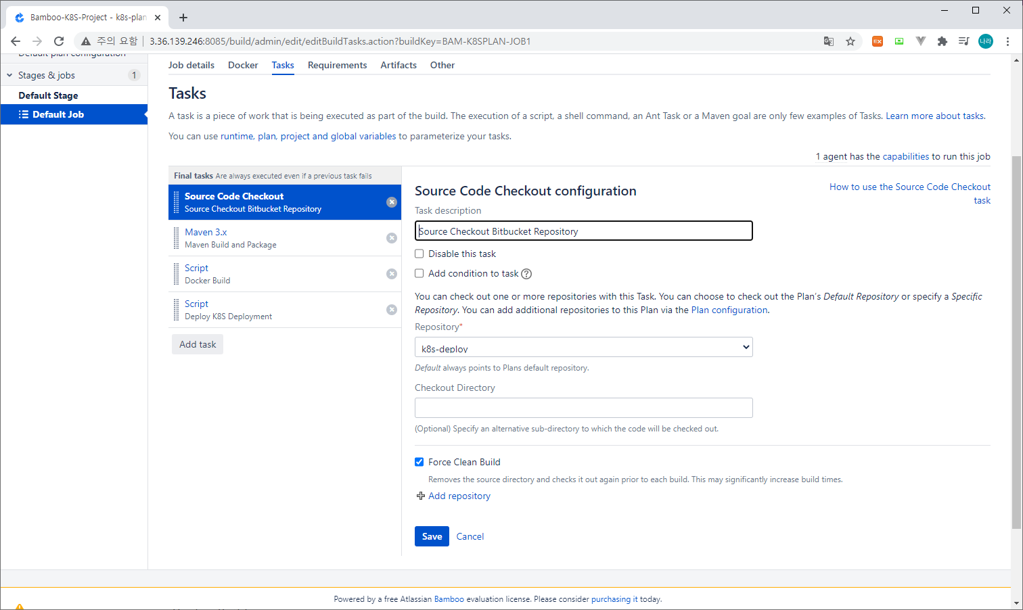Click the plus icon beside Add repository
The width and height of the screenshot is (1023, 610).
(x=420, y=496)
